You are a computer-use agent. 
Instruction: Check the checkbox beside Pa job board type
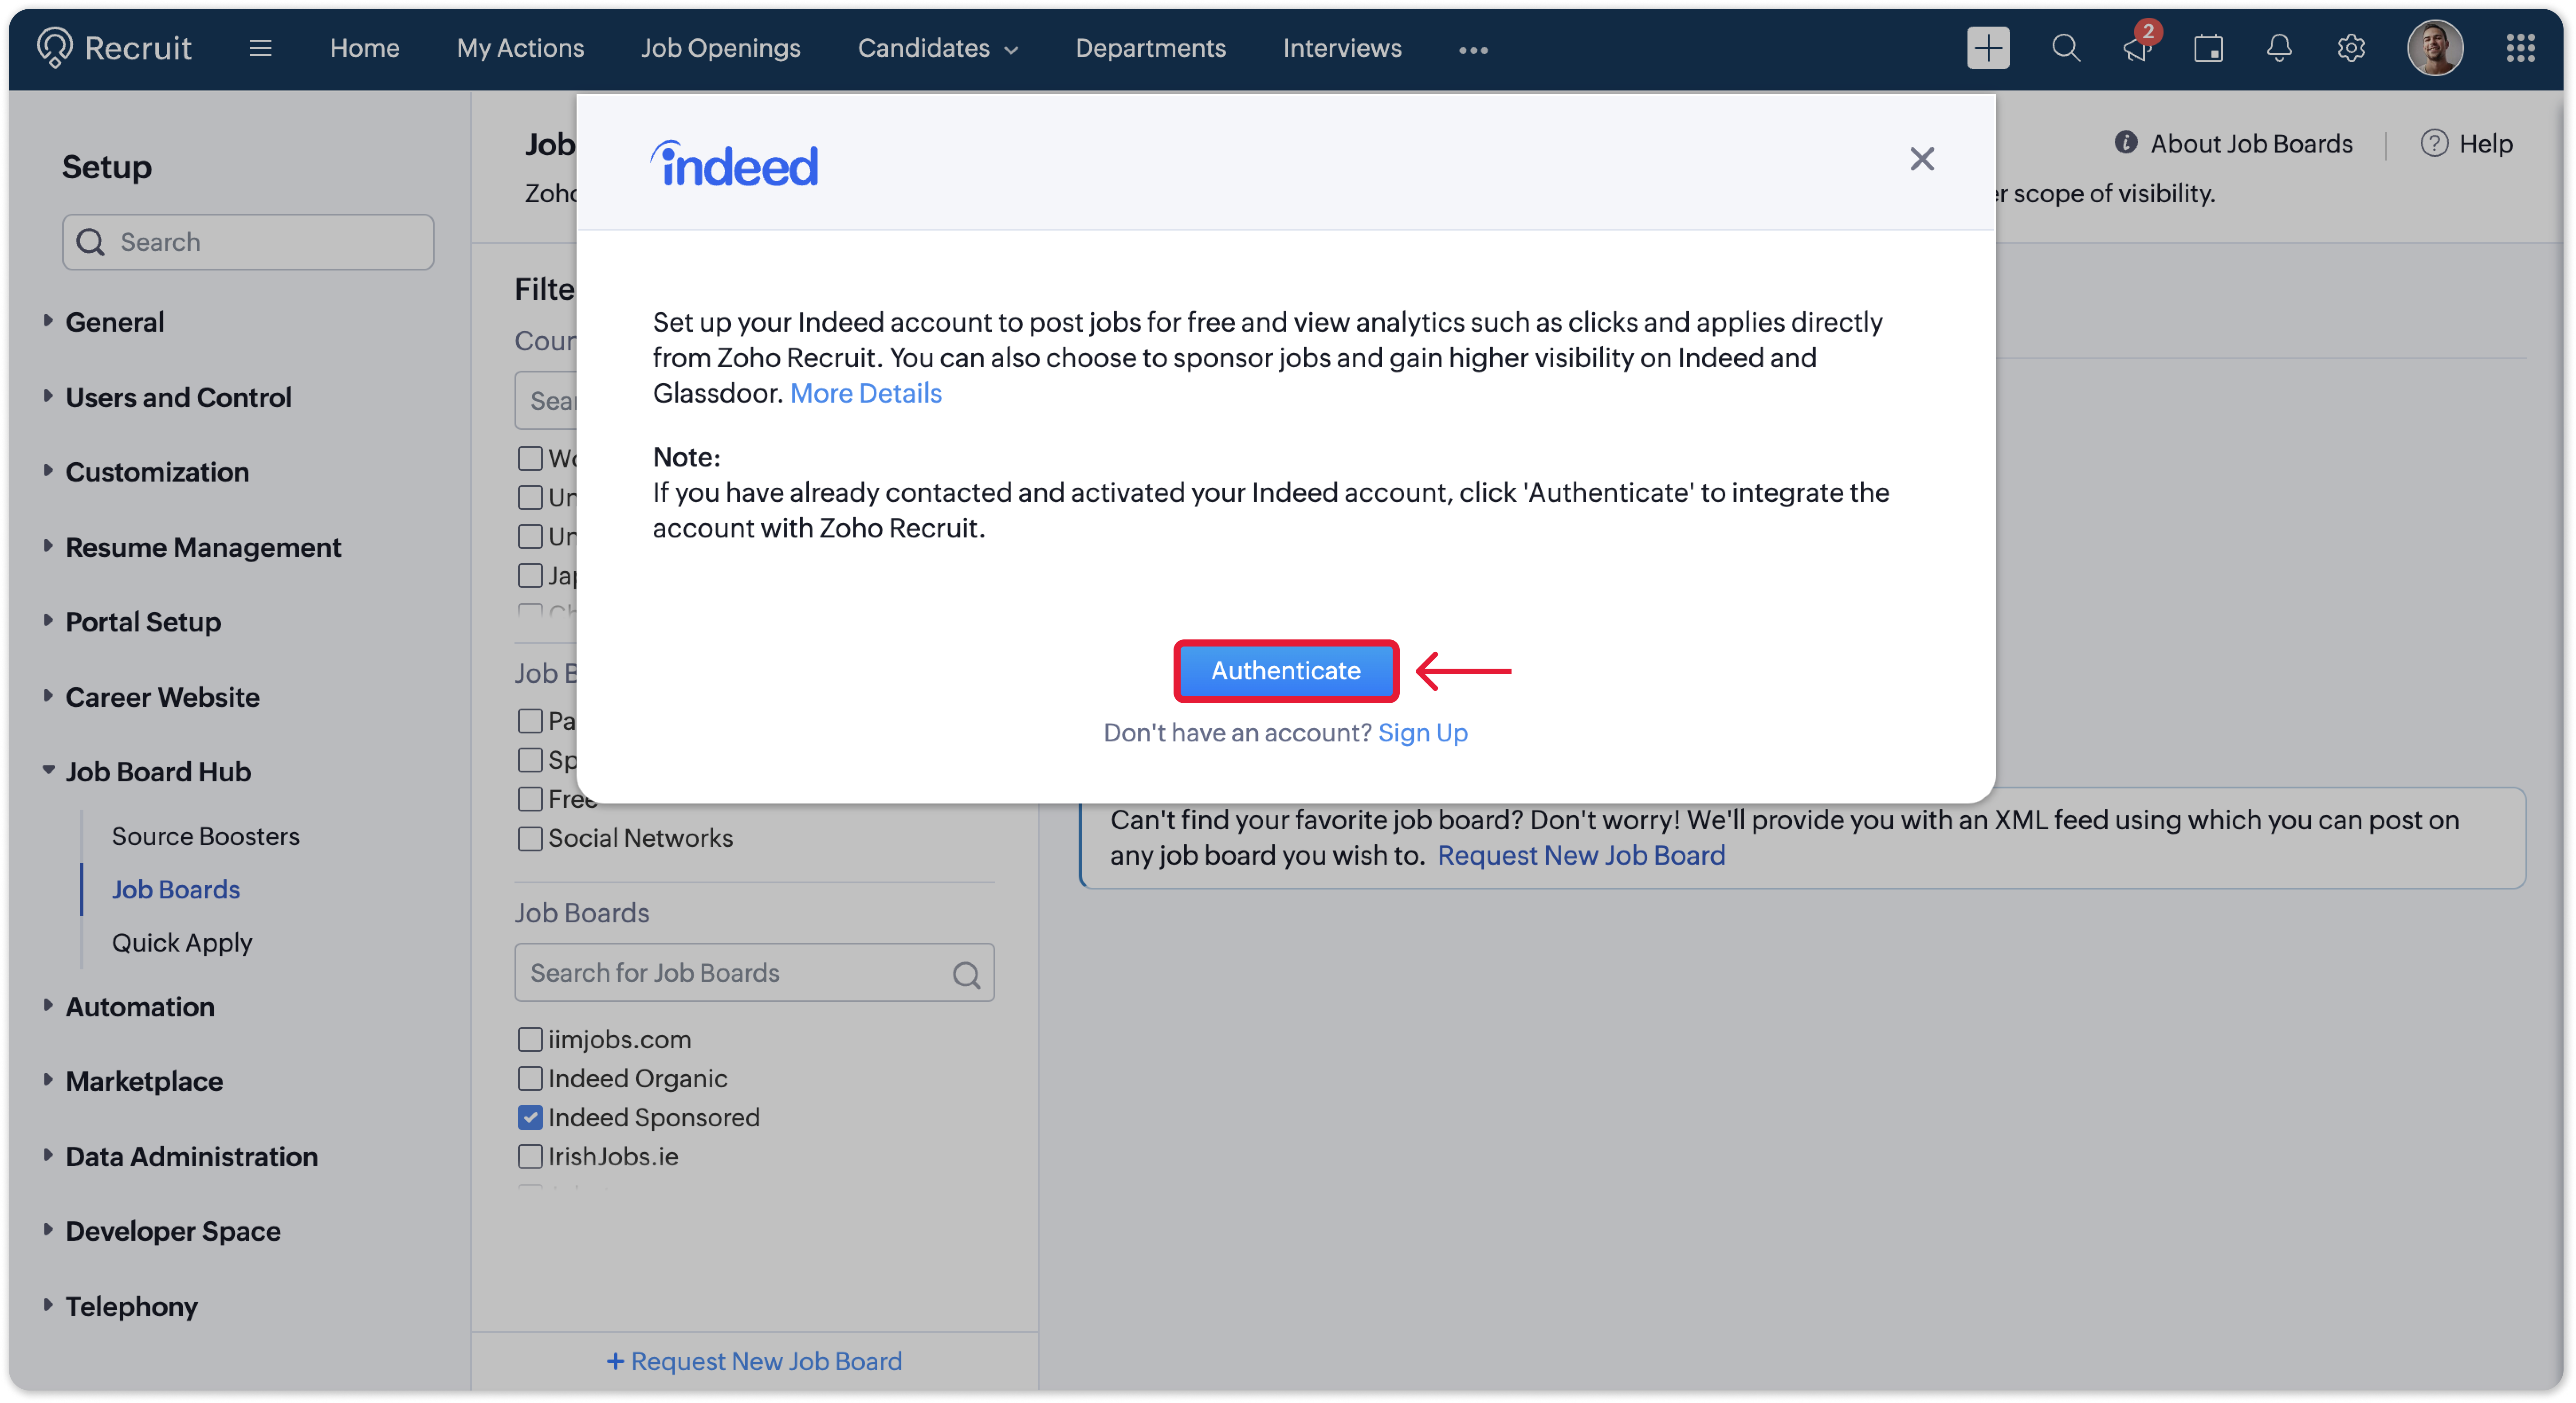(530, 721)
